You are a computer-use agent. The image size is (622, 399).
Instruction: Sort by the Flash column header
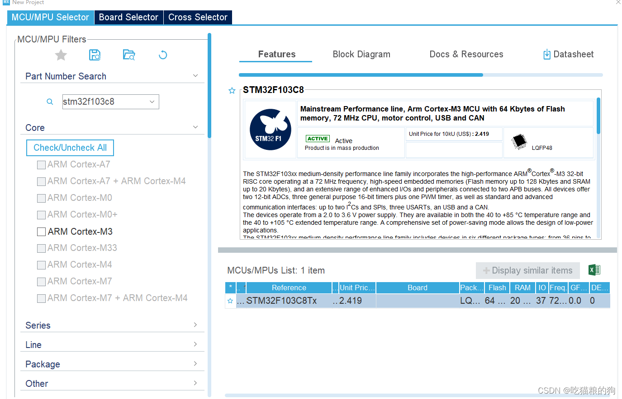[x=497, y=288]
